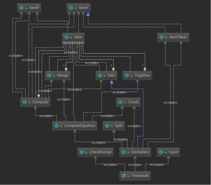Click the class icon on the Split node
Screen dimensions: 211x185
click(x=107, y=126)
